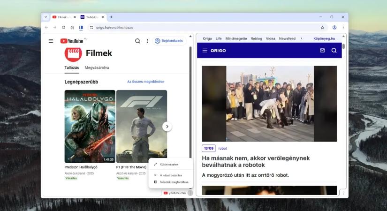Open the Reblog nav link

coord(256,39)
